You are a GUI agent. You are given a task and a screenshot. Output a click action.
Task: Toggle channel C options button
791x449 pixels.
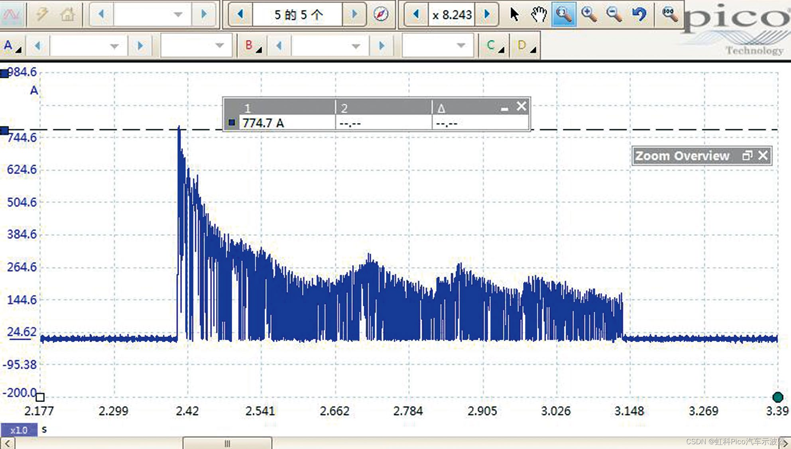point(495,46)
